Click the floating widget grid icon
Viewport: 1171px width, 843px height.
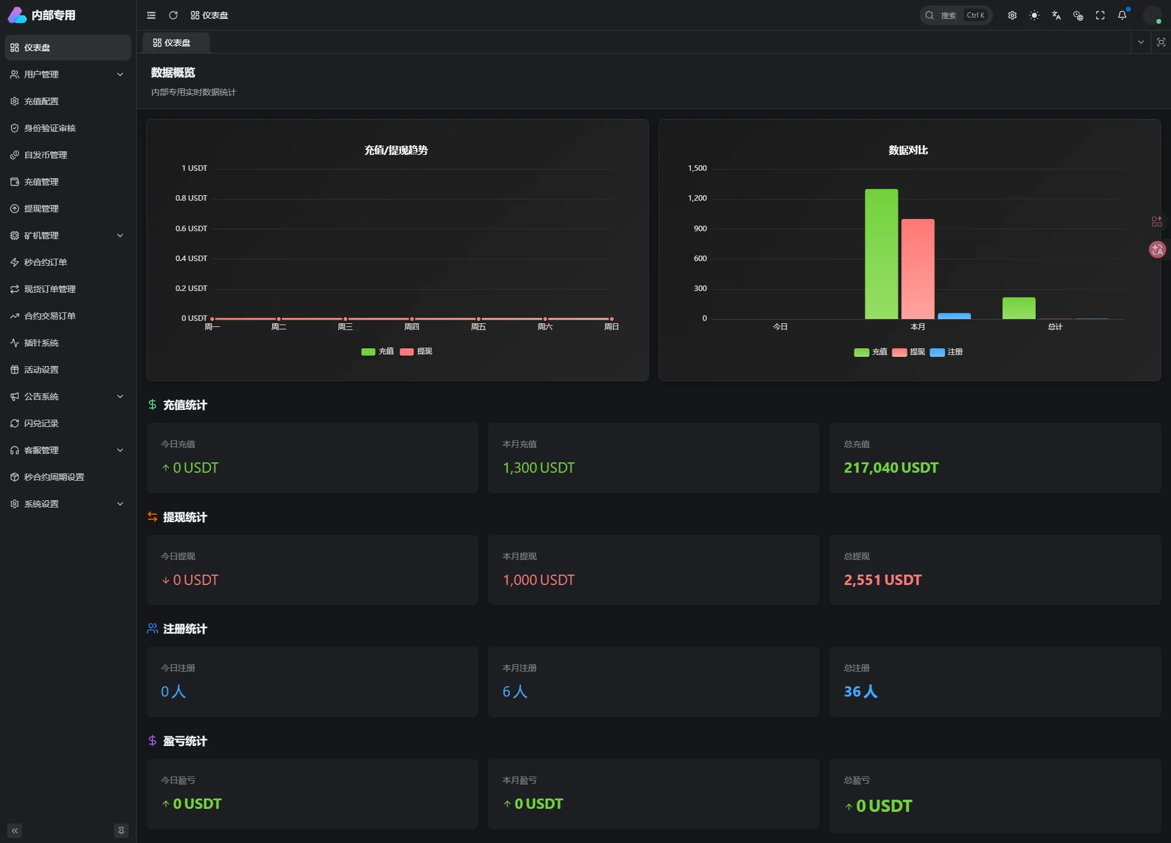pos(1157,221)
